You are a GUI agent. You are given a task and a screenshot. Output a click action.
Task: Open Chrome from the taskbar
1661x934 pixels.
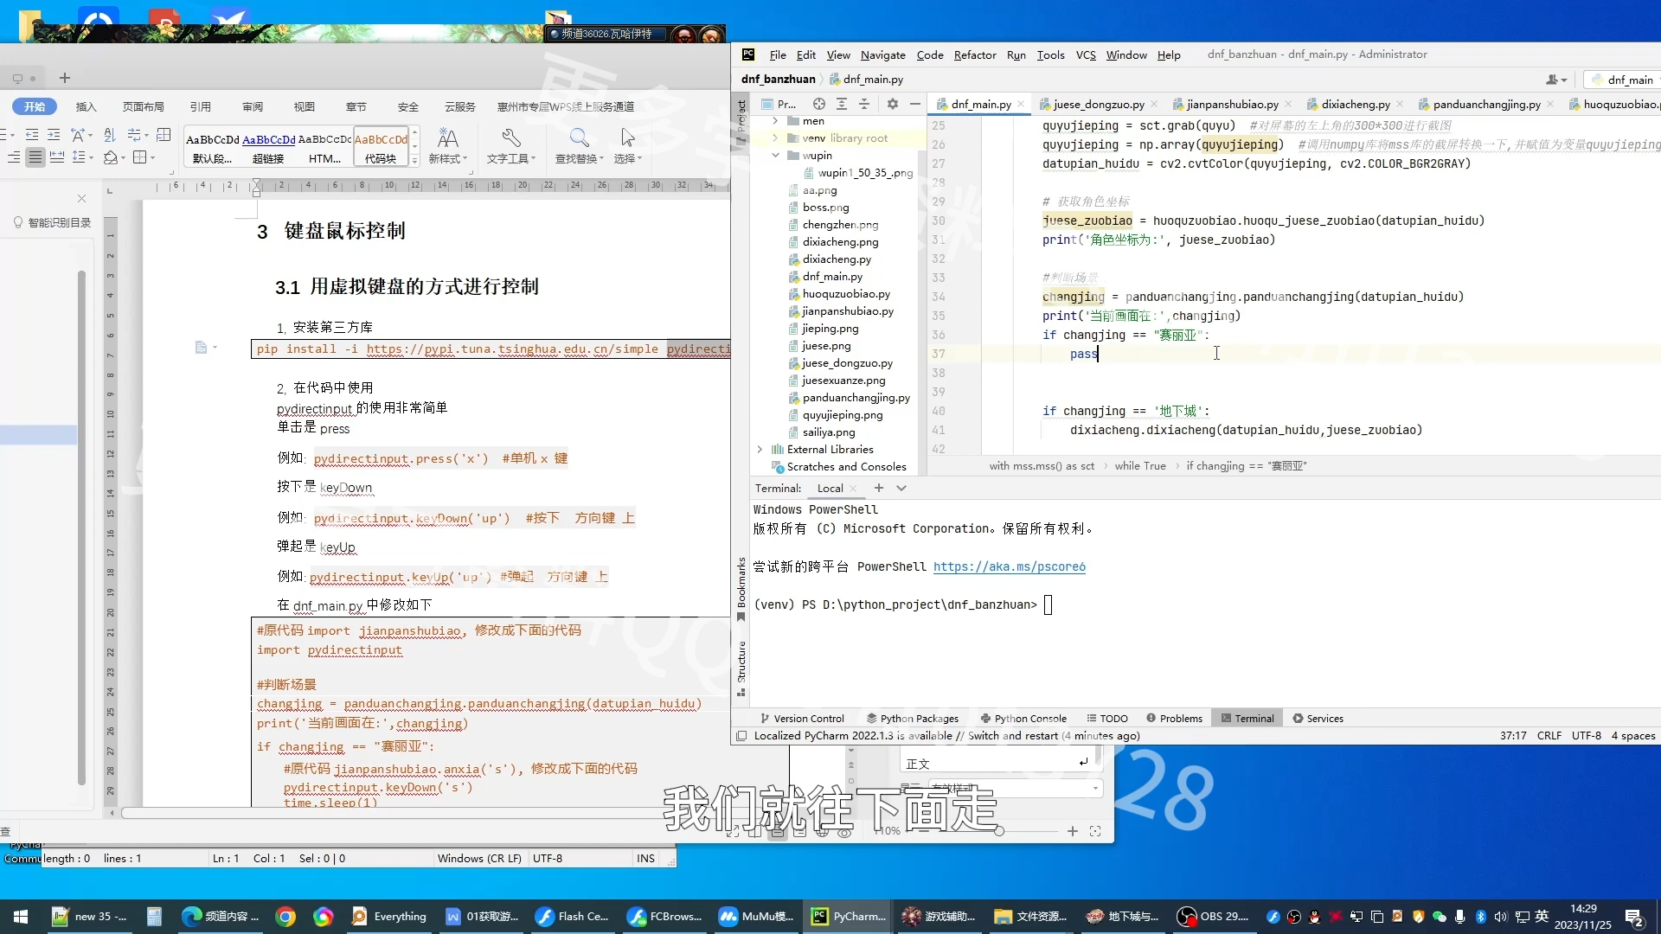point(285,917)
